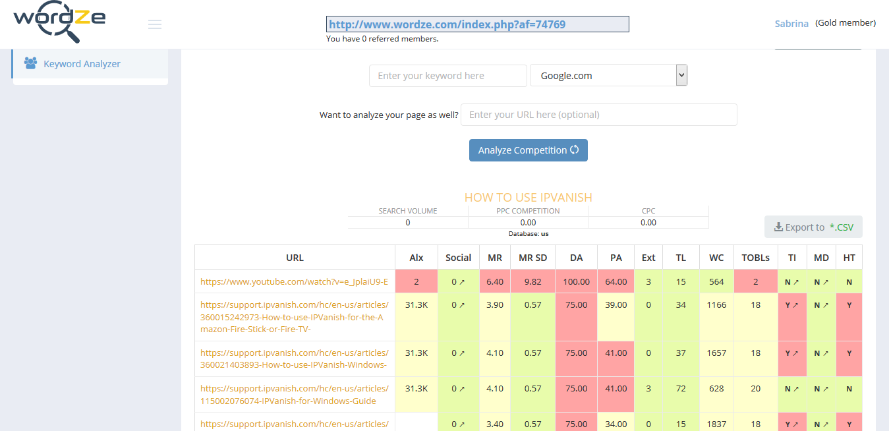Click Social arrow in 360021403893 Windows row
Screen dimensions: 889x431
[462, 353]
